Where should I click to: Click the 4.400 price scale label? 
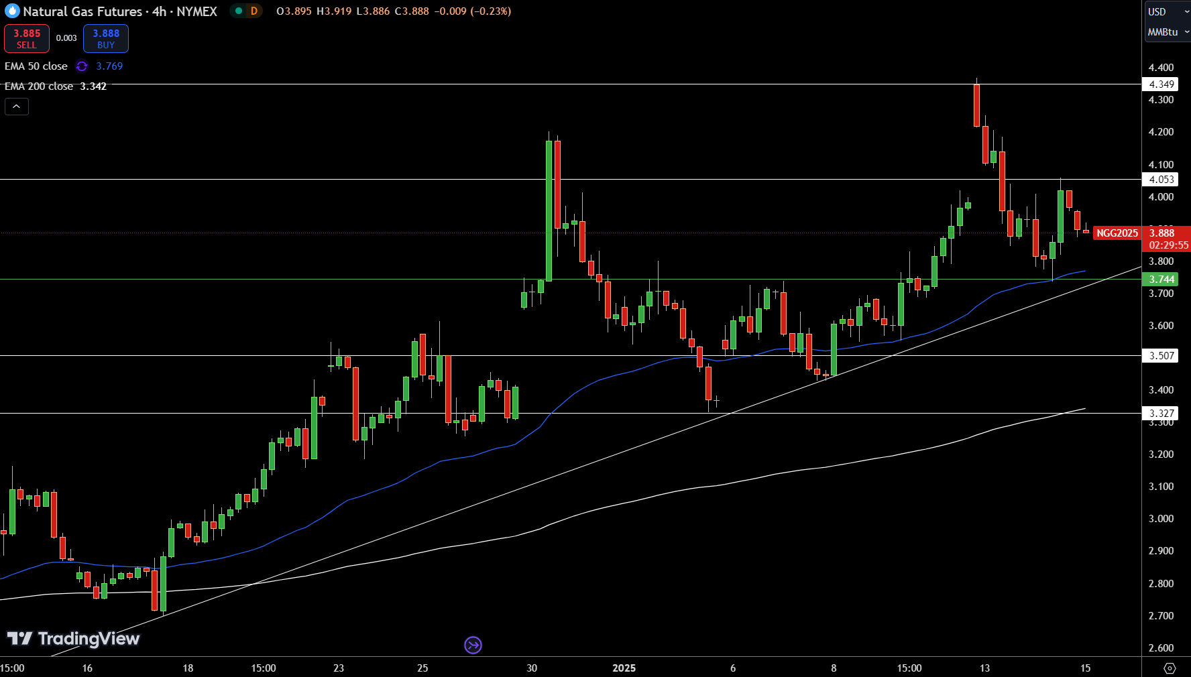coord(1161,68)
